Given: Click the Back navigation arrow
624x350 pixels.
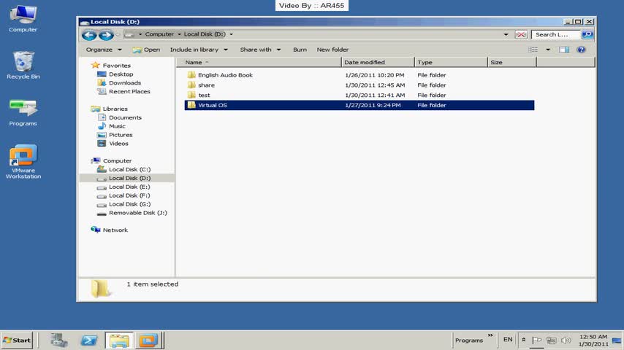Looking at the screenshot, I should click(x=89, y=35).
